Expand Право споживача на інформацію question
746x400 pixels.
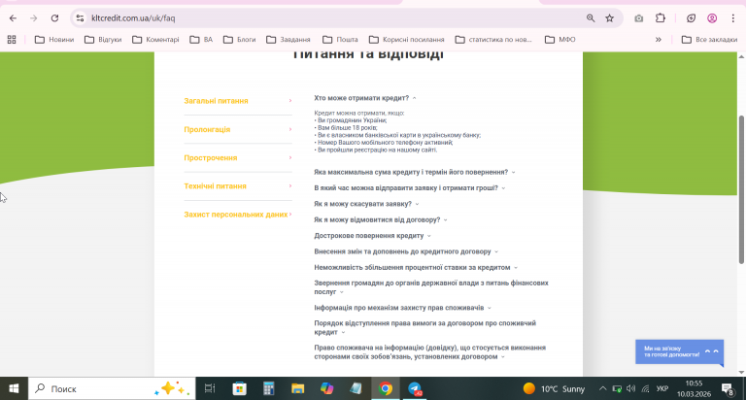[429, 352]
